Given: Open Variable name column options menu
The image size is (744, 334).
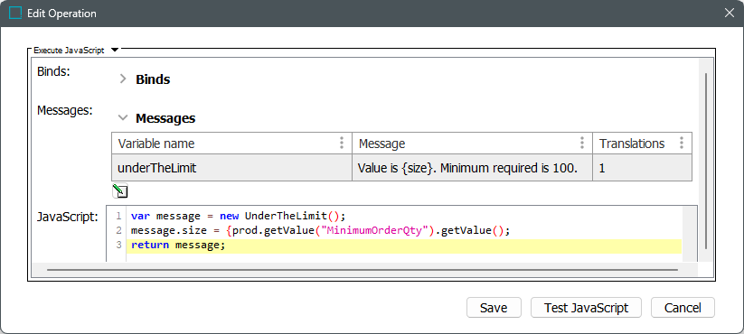Looking at the screenshot, I should (341, 143).
